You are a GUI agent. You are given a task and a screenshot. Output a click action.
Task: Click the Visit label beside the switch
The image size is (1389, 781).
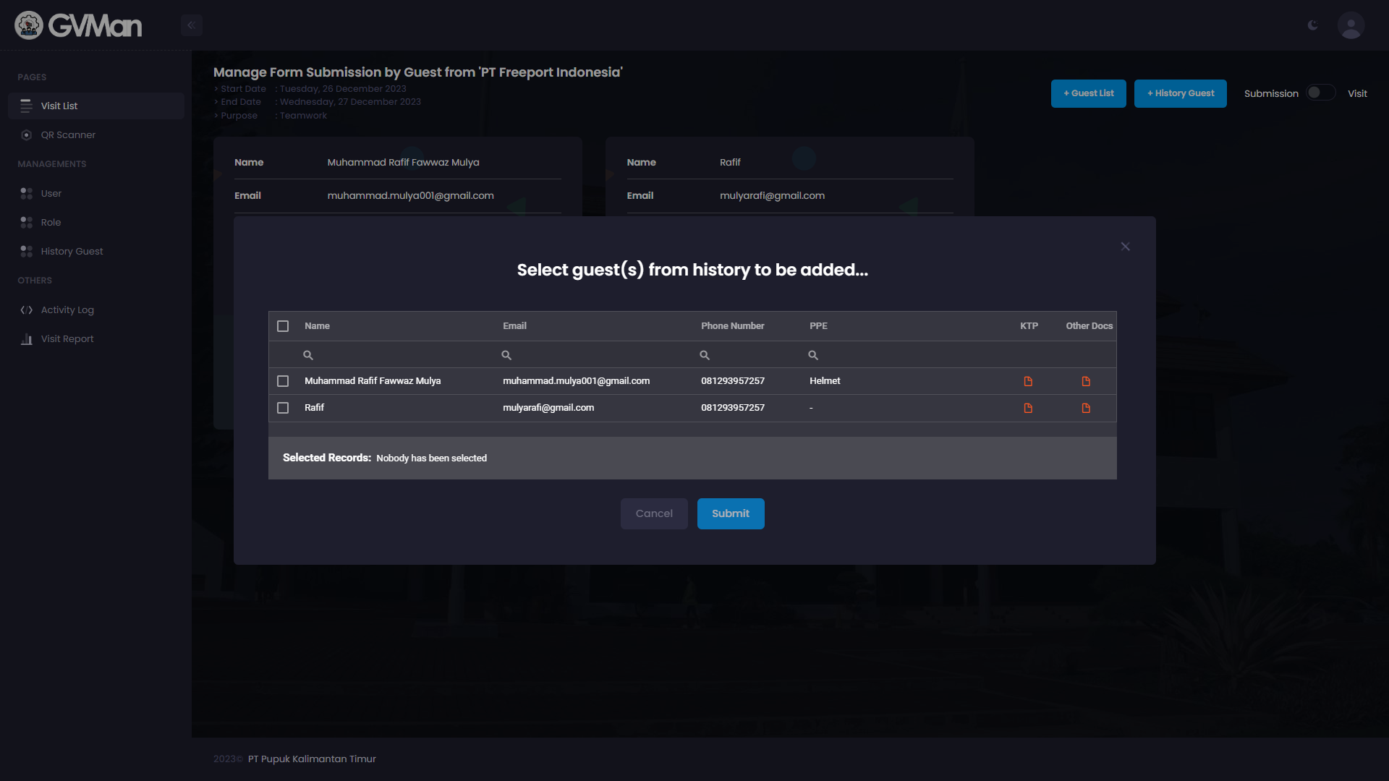[1357, 93]
